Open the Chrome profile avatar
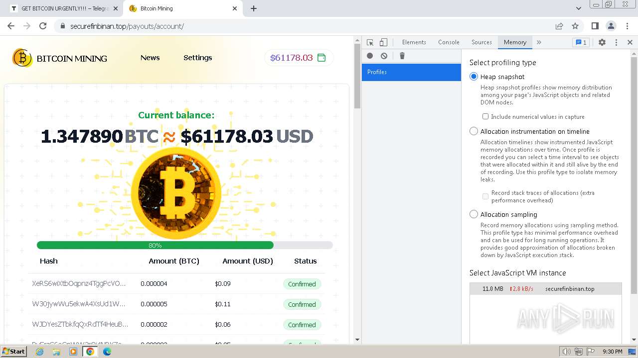The height and width of the screenshot is (358, 638). pyautogui.click(x=611, y=26)
